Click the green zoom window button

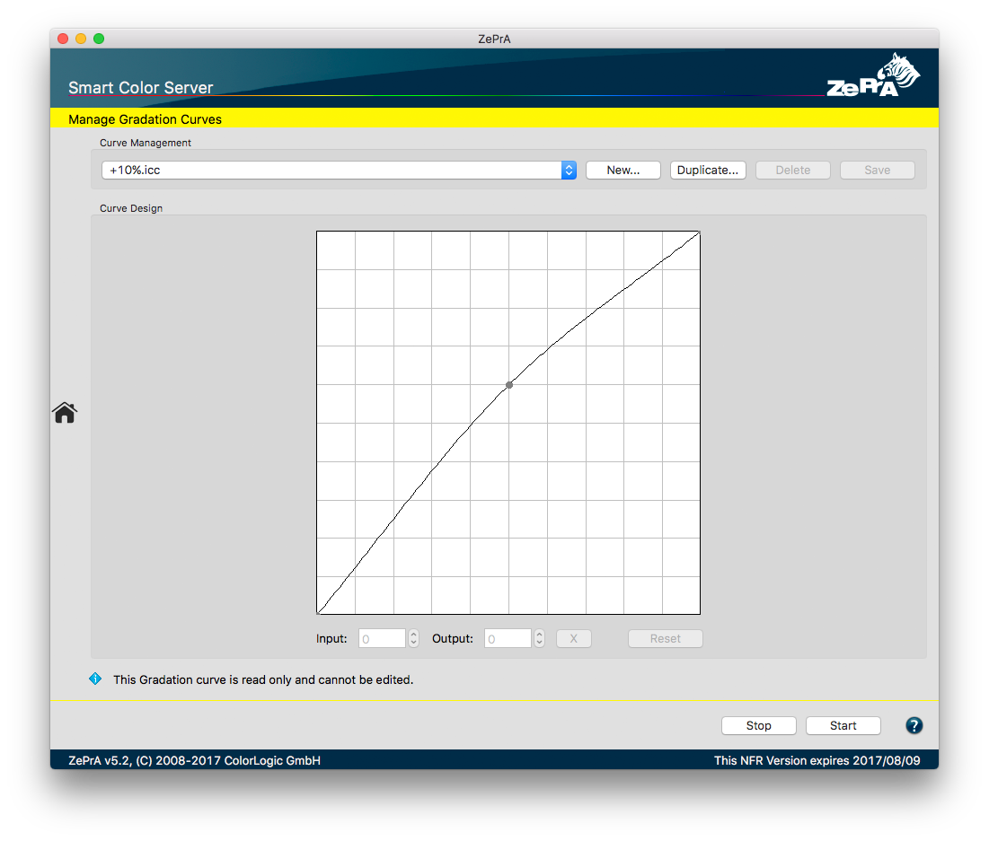click(99, 39)
